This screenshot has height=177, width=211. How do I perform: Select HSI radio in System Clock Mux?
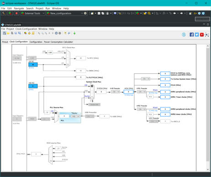tap(92, 86)
